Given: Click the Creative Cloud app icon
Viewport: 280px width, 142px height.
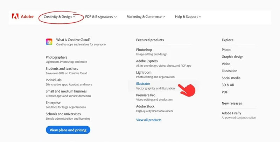Looking at the screenshot, I should pos(49,42).
